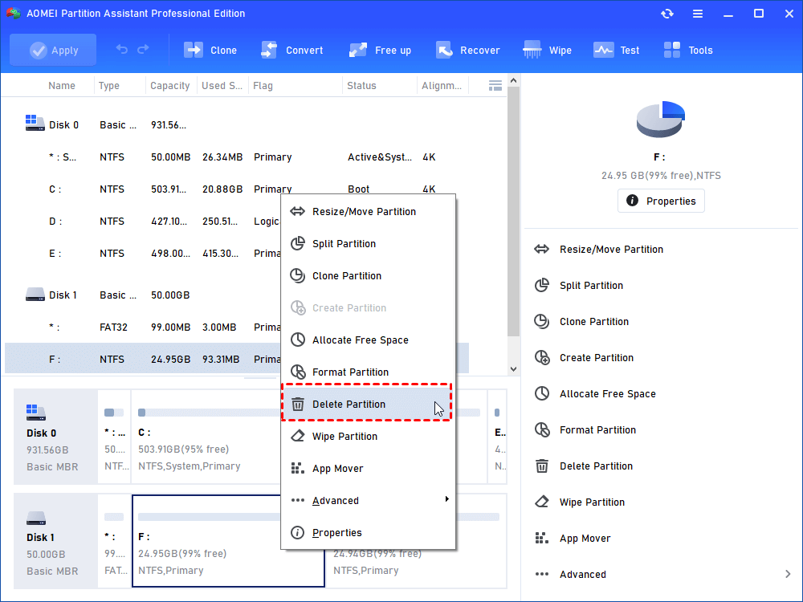This screenshot has width=803, height=602.
Task: Toggle the list view columns icon
Action: 495,86
